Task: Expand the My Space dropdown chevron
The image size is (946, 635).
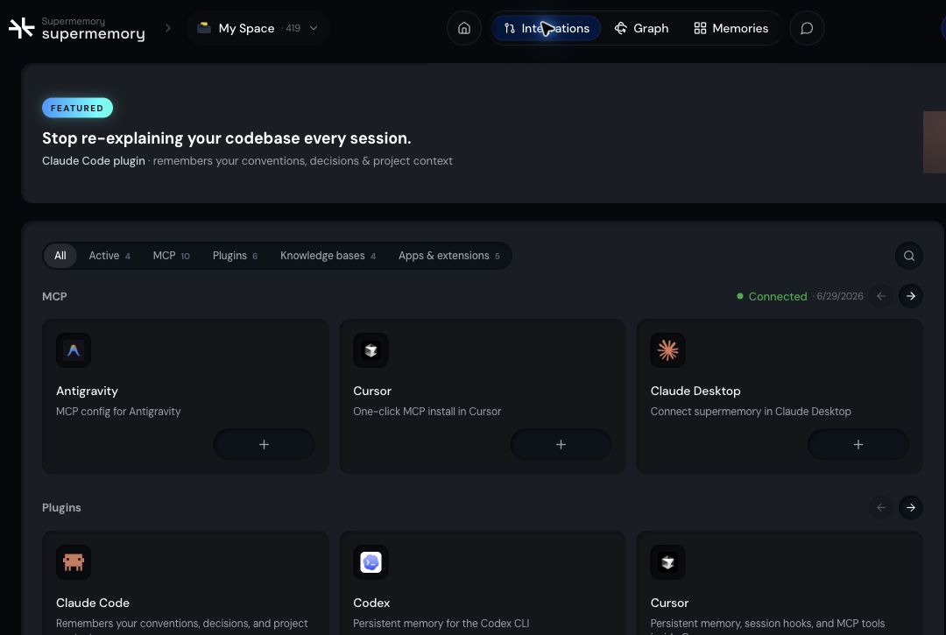Action: click(x=313, y=28)
